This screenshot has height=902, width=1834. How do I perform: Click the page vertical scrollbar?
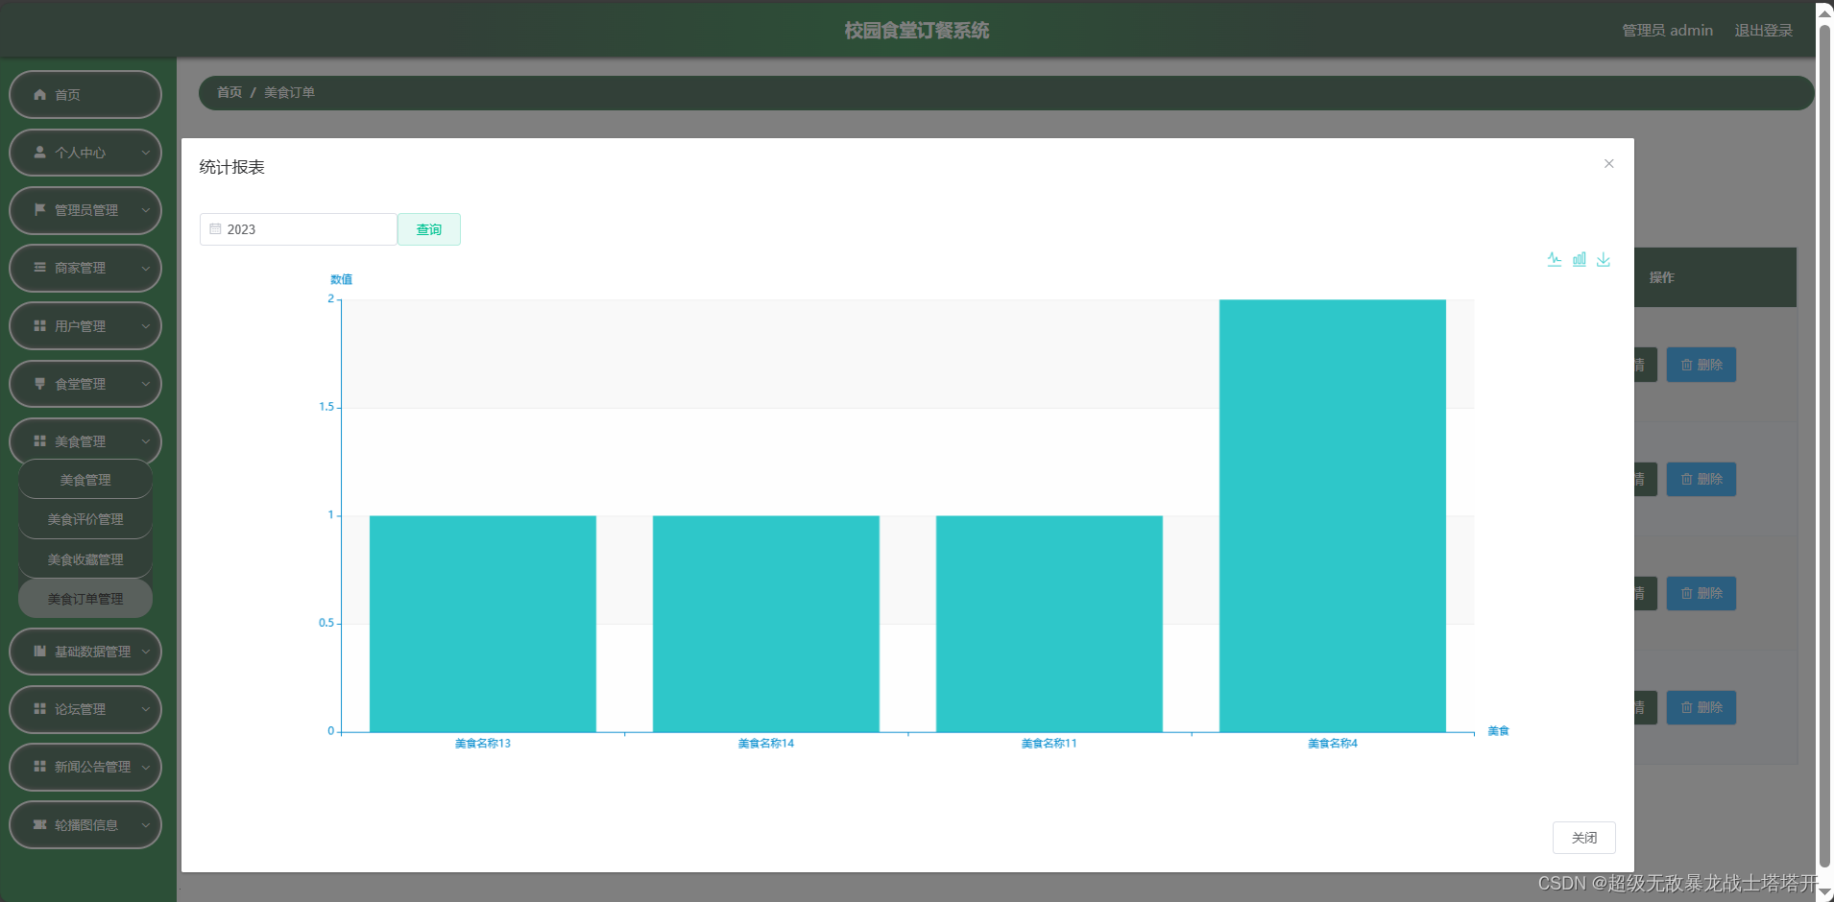point(1825,446)
